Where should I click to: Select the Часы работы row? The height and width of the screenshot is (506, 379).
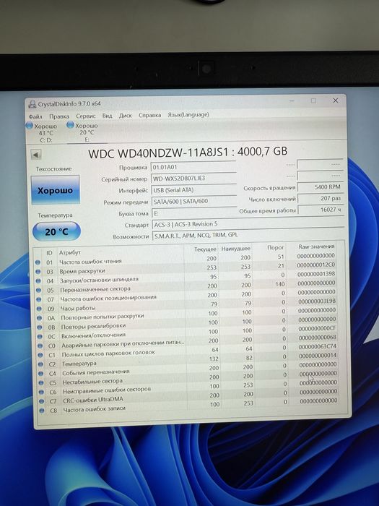coord(187,305)
